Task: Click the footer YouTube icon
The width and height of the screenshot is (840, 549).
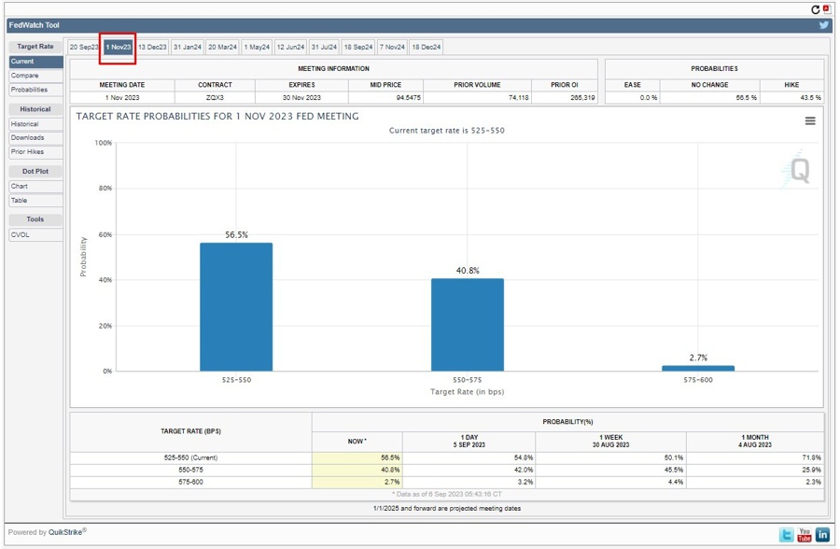Action: coord(805,534)
